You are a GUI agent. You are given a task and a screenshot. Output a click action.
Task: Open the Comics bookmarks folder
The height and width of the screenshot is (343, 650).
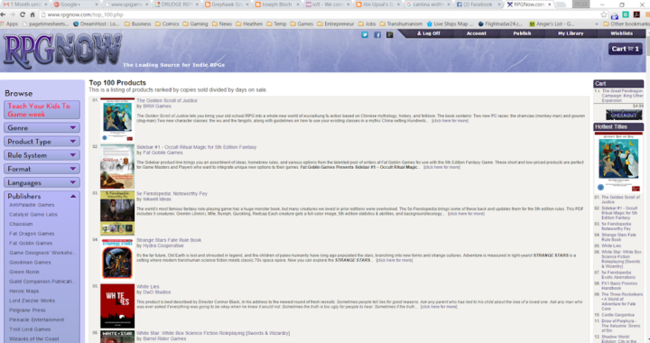pyautogui.click(x=167, y=24)
